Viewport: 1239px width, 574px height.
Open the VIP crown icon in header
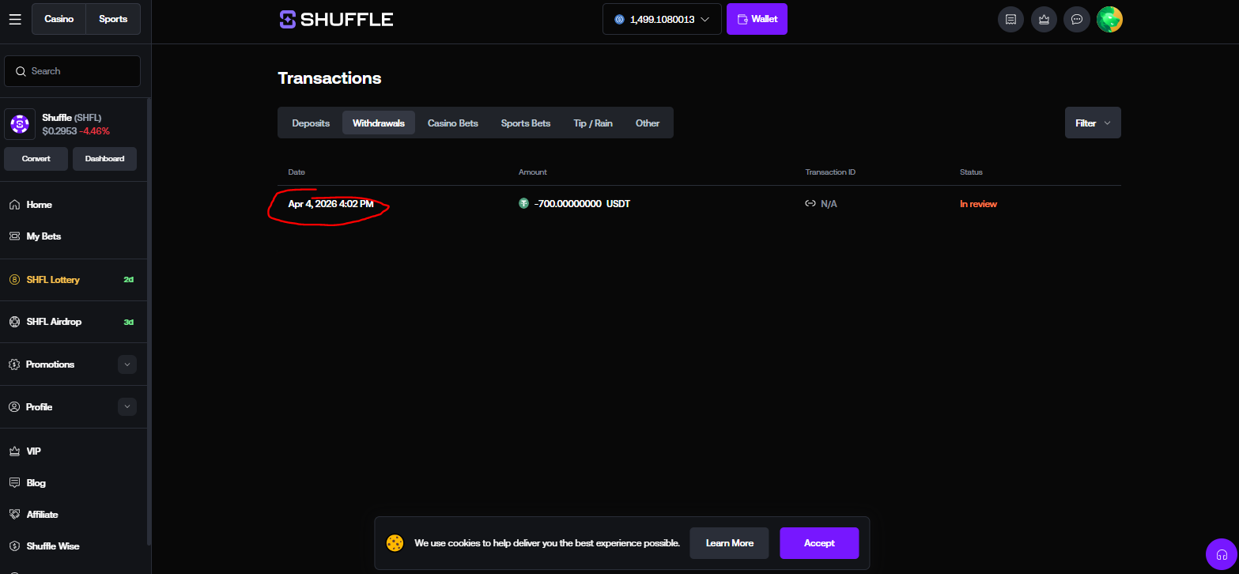coord(1044,19)
